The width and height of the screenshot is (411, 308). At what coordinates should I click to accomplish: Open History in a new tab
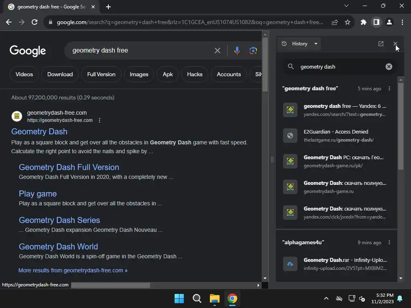(x=381, y=44)
